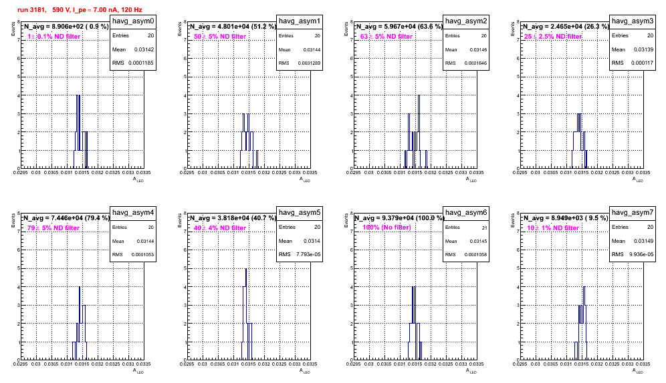Click the Events axis title of havg_asym4
Viewport: 666px width, 383px height.
coord(13,221)
